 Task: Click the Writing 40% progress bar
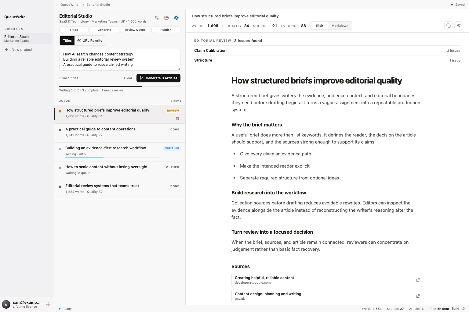pos(113,158)
